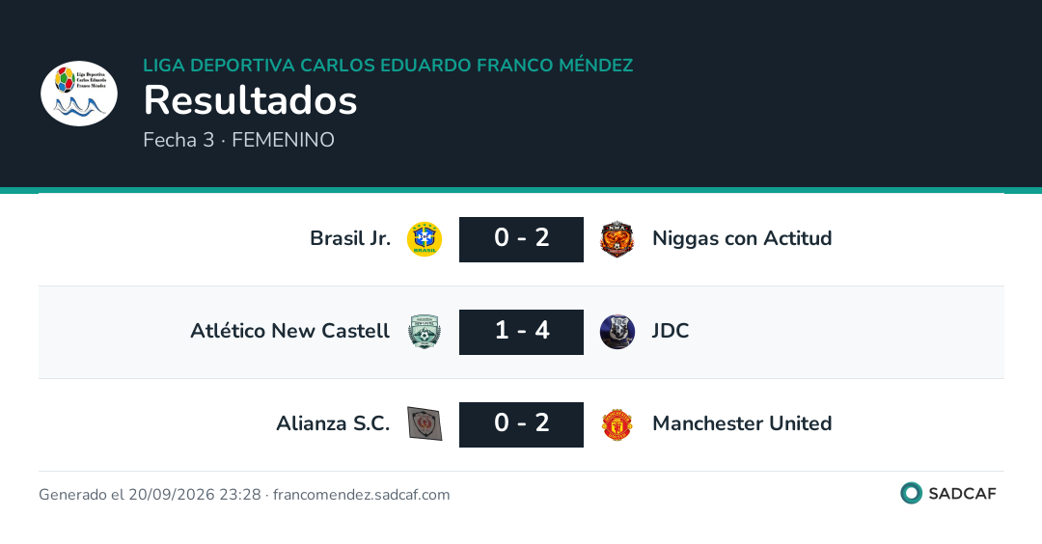
Task: Click the francomendez.sadcaf.com footer text
Action: (x=362, y=495)
